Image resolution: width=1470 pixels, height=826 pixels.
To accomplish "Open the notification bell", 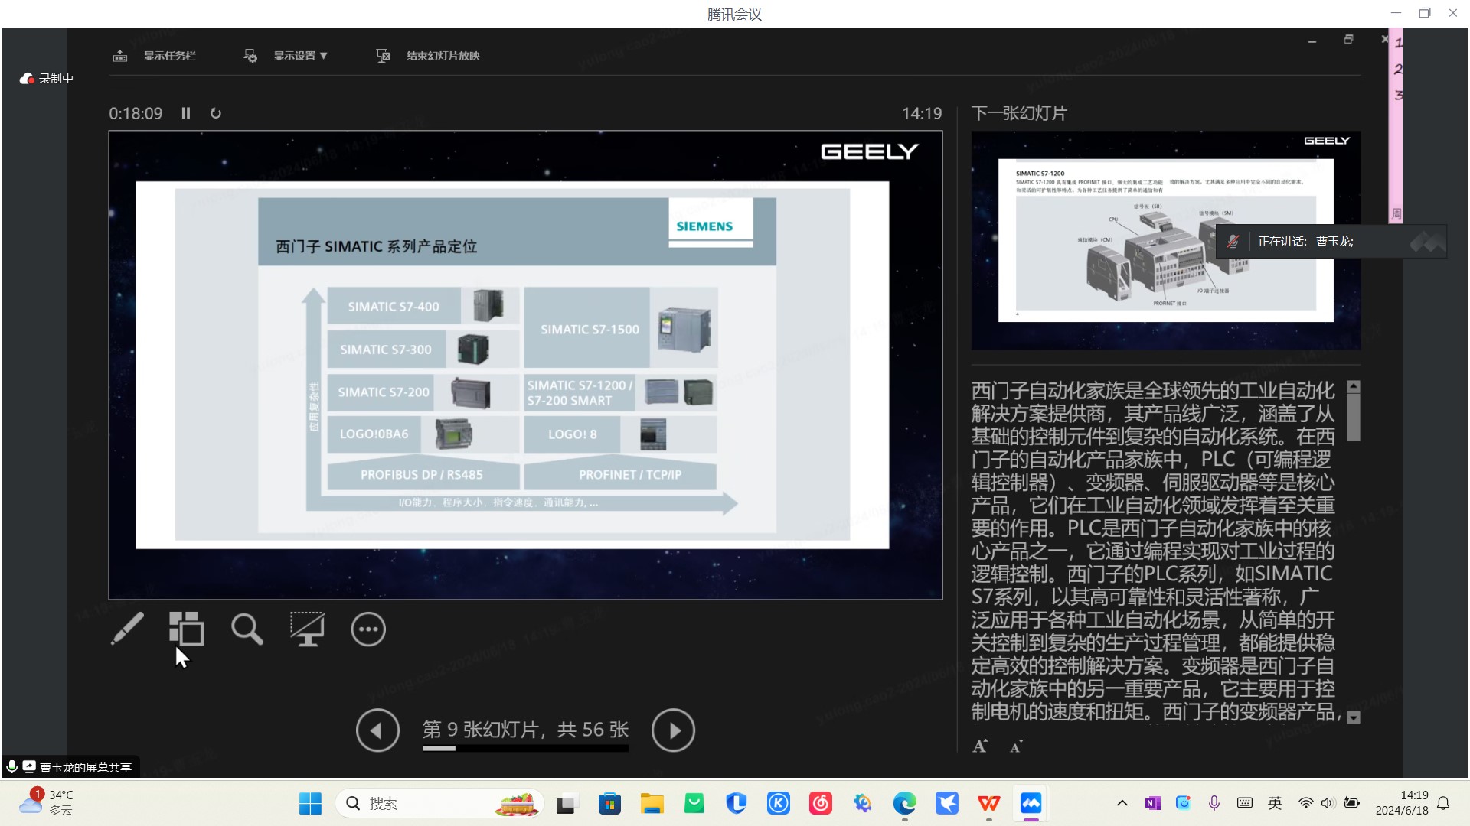I will 1443,803.
